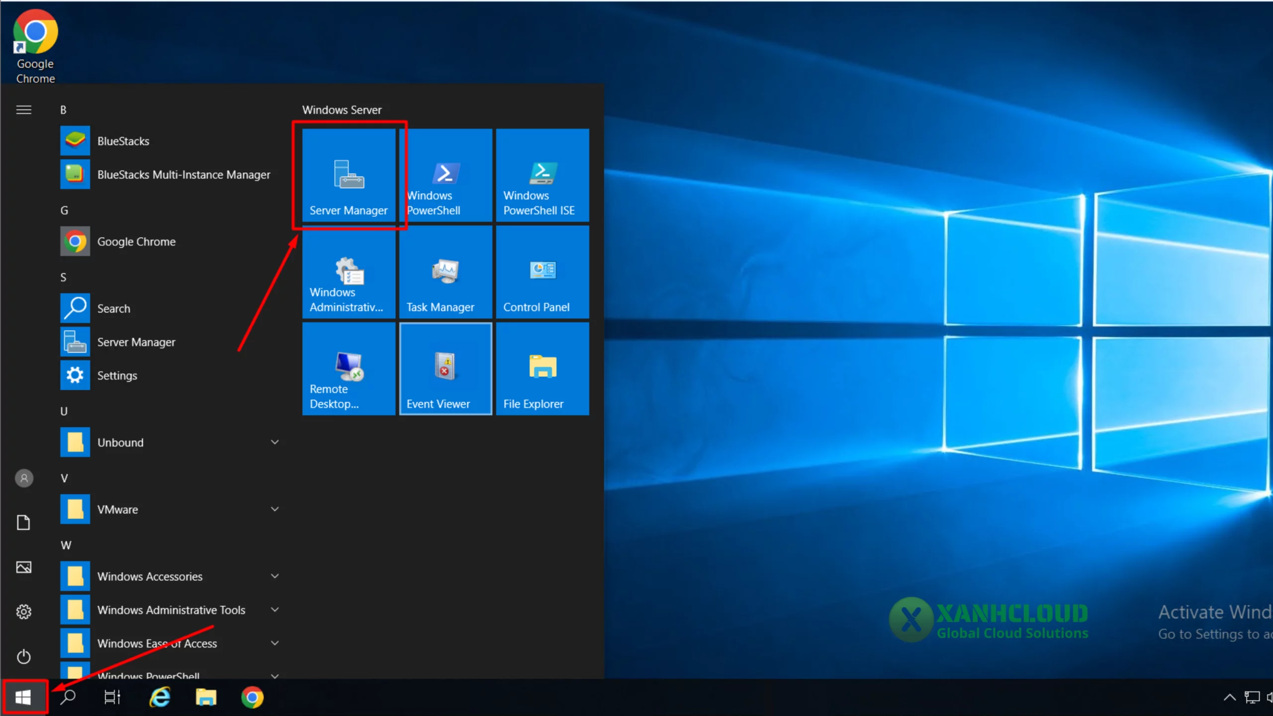1273x716 pixels.
Task: Open the Windows PowerShell ISE tile
Action: point(542,175)
